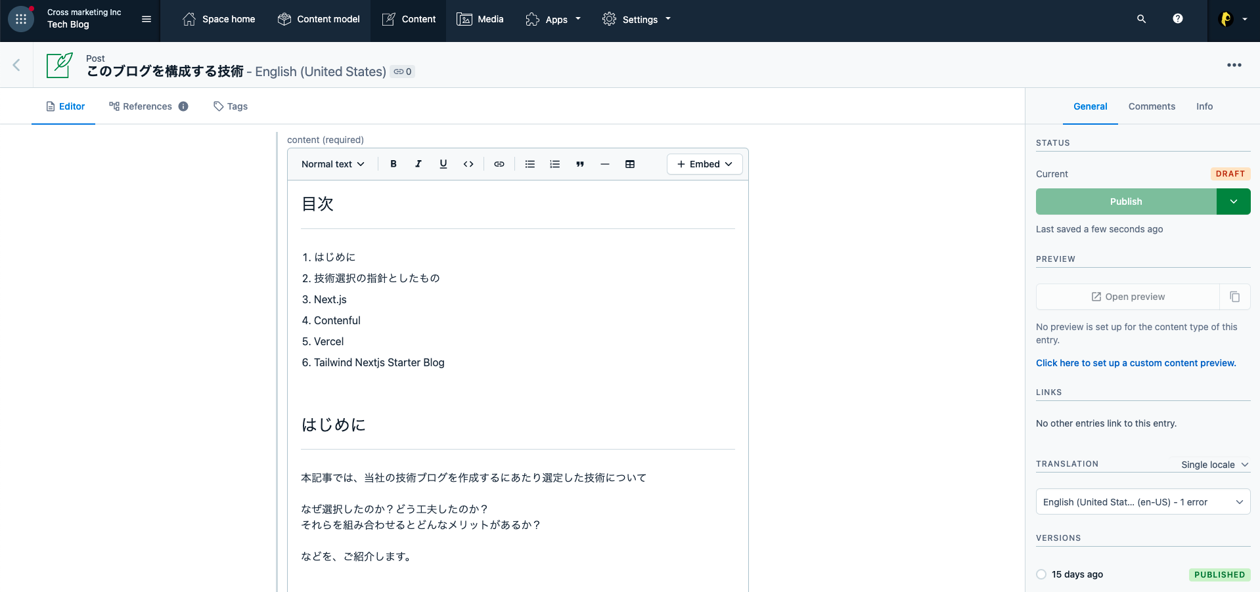Viewport: 1260px width, 592px height.
Task: Click the References info icon
Action: [x=183, y=106]
